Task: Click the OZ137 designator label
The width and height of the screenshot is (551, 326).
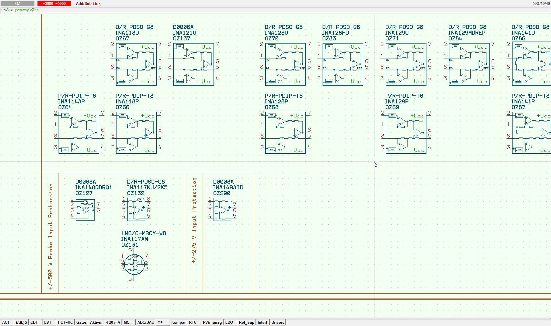Action: coord(181,38)
